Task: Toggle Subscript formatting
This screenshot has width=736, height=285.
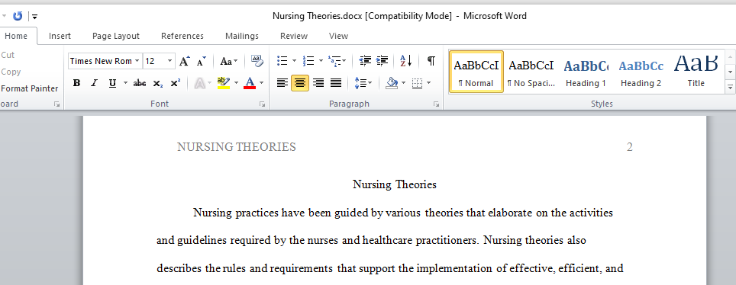Action: pos(158,83)
